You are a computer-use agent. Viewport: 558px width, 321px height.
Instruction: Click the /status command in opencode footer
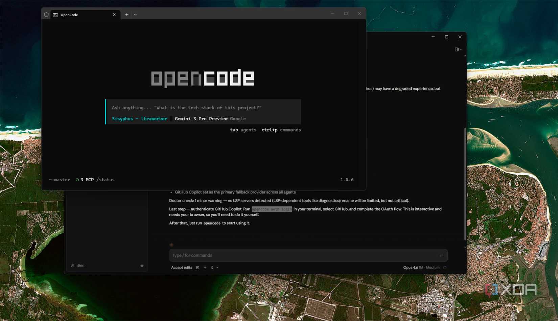(106, 180)
